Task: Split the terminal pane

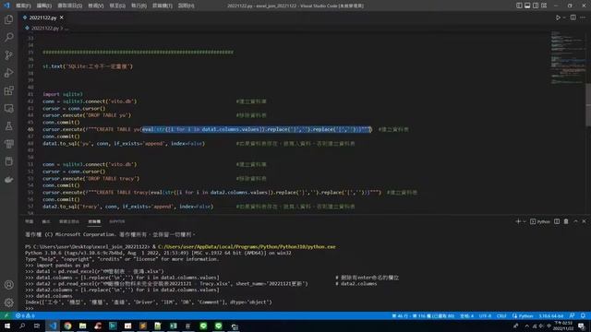Action: tap(557, 221)
